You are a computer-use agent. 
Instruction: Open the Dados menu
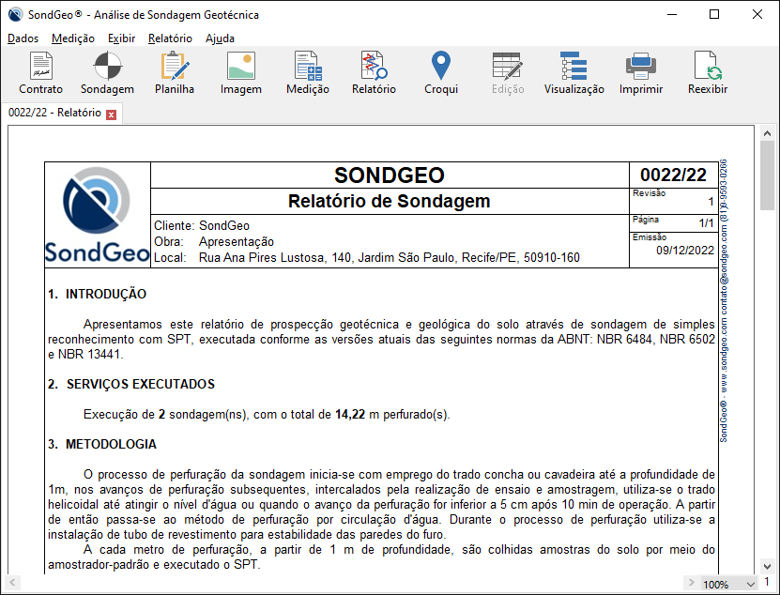pos(23,38)
